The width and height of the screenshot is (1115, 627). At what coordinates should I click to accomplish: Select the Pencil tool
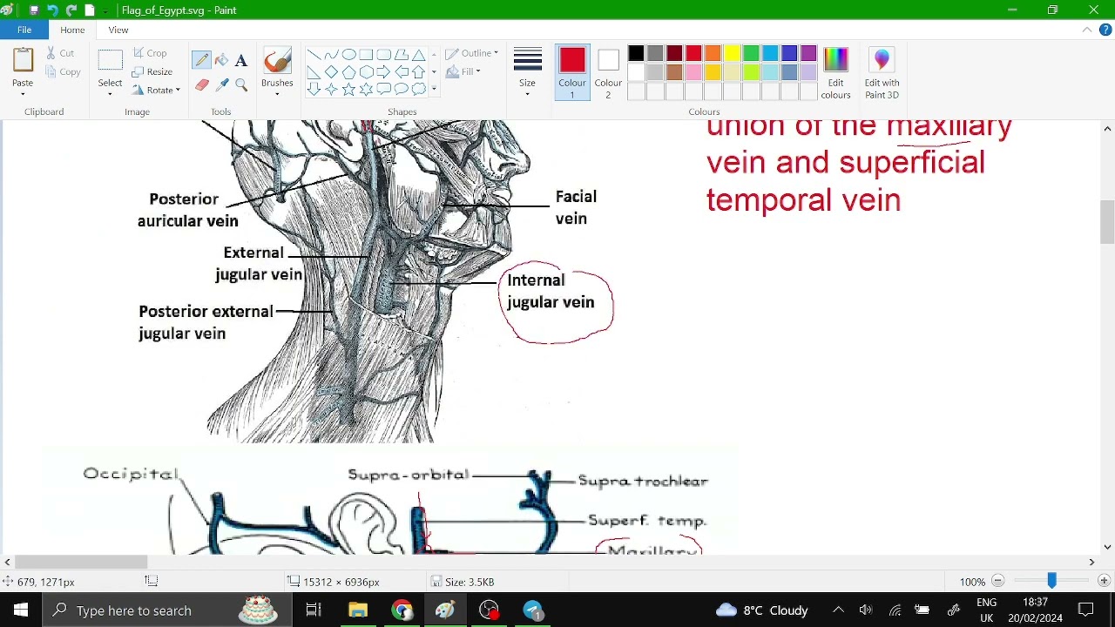[202, 60]
